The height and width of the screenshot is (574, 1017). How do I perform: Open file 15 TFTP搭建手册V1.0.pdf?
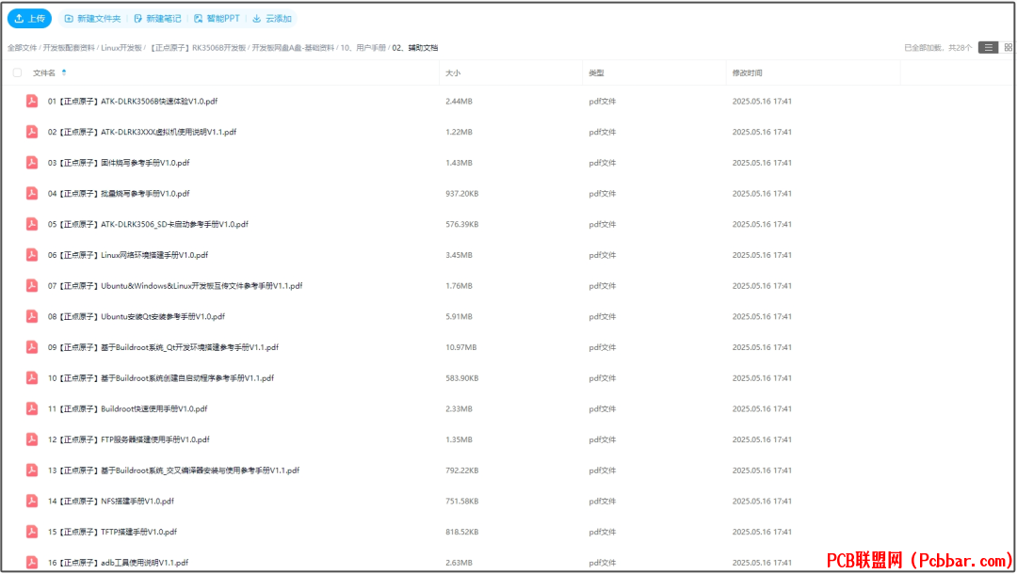[x=112, y=533]
